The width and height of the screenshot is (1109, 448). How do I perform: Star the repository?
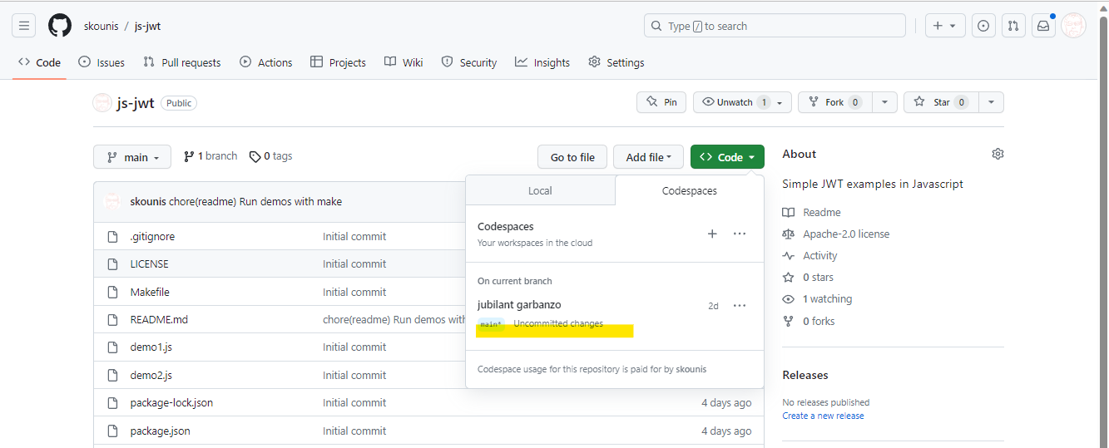pyautogui.click(x=940, y=102)
